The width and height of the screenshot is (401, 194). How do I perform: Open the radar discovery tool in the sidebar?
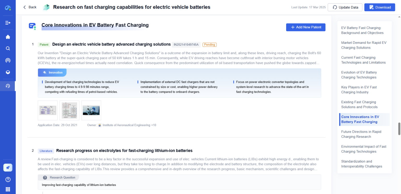[8, 60]
